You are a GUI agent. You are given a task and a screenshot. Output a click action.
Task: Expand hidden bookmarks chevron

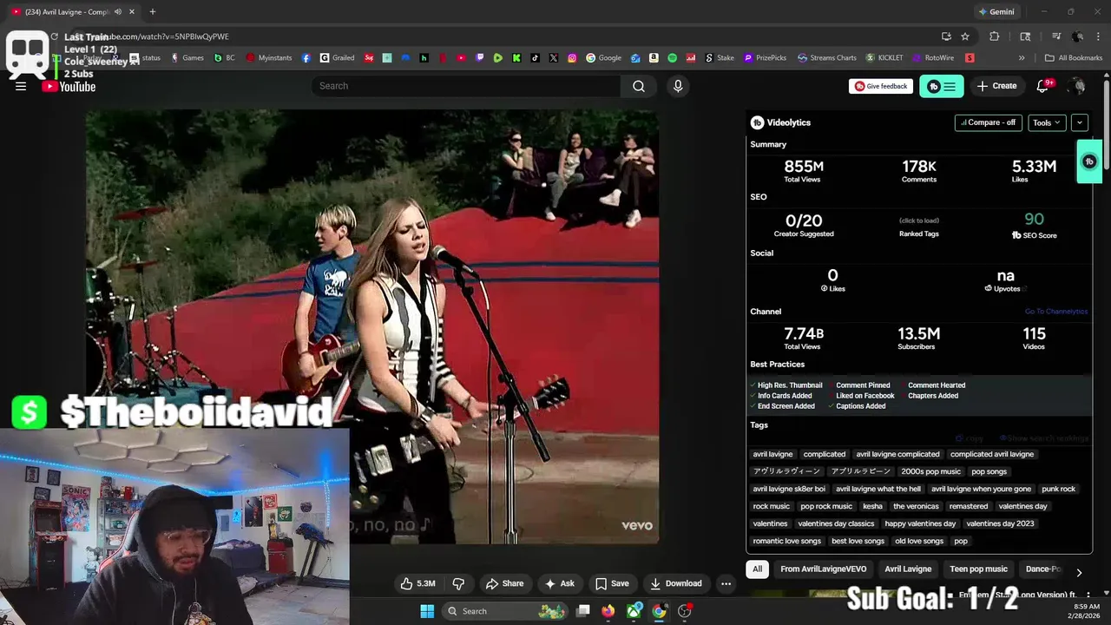tap(1022, 58)
